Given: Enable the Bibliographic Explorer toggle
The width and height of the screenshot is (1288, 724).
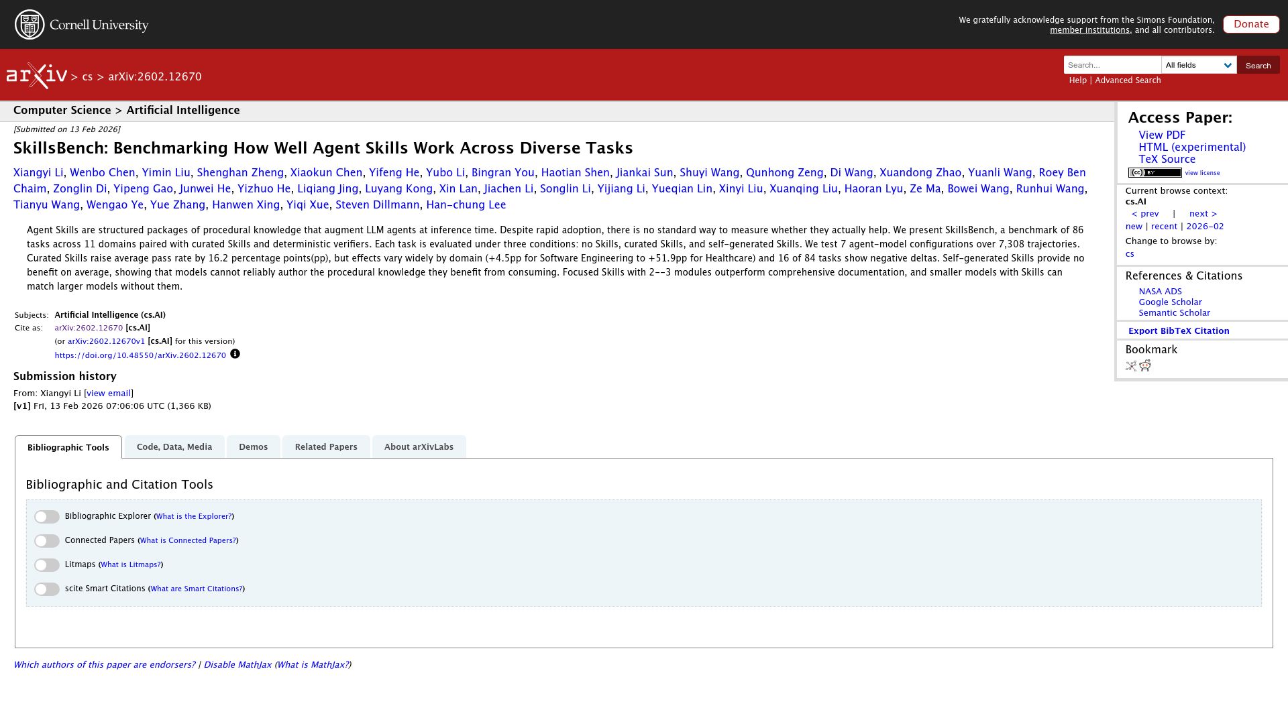Looking at the screenshot, I should [47, 517].
